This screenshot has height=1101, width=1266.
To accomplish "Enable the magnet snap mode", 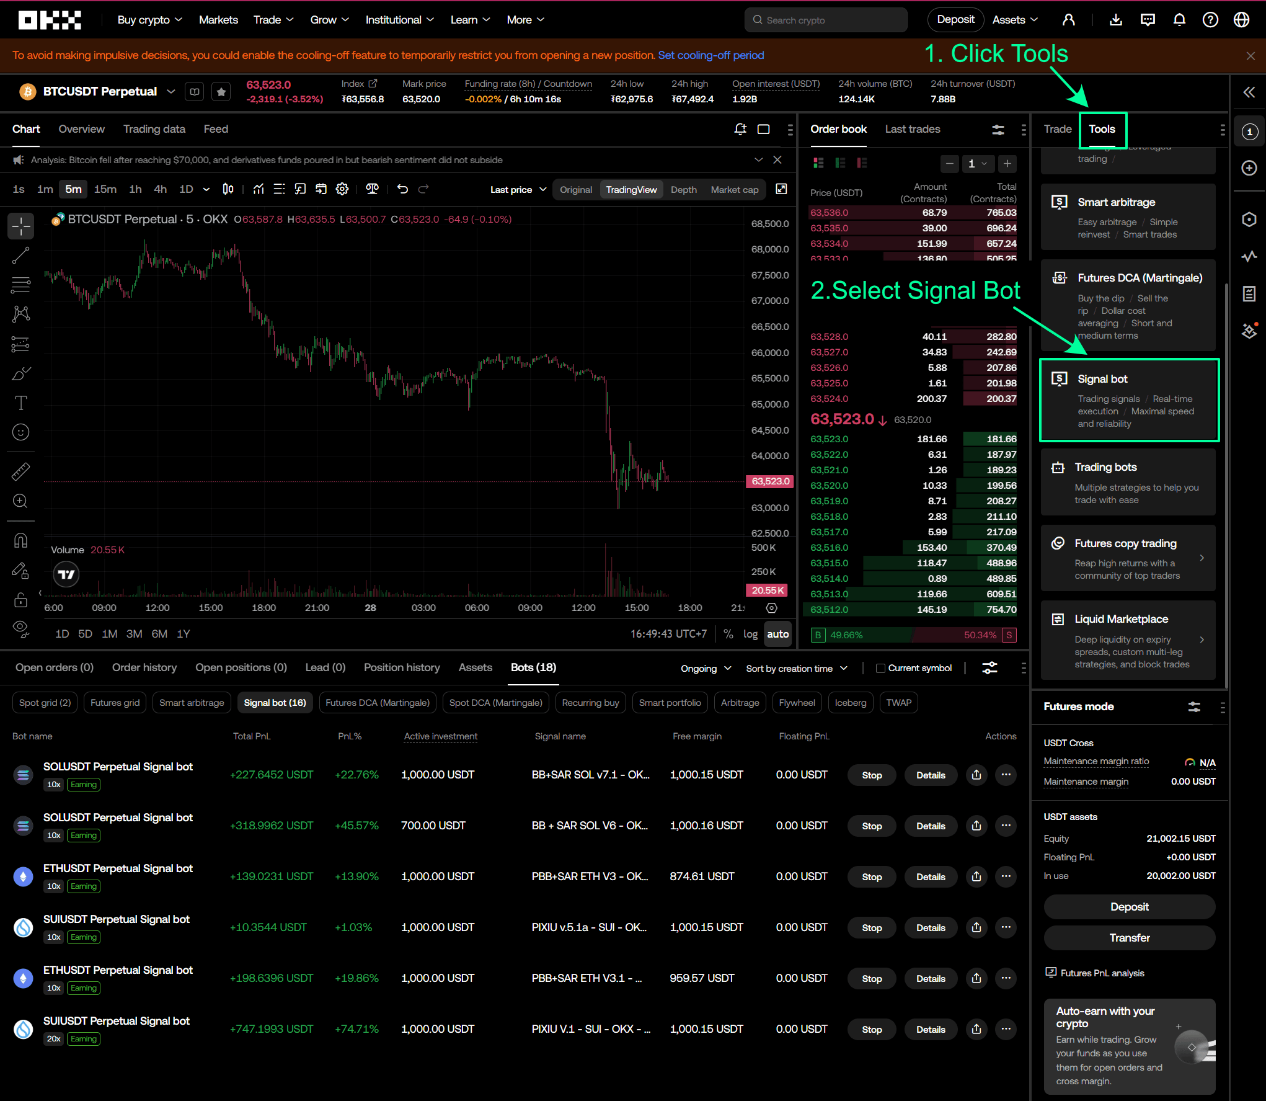I will 20,539.
